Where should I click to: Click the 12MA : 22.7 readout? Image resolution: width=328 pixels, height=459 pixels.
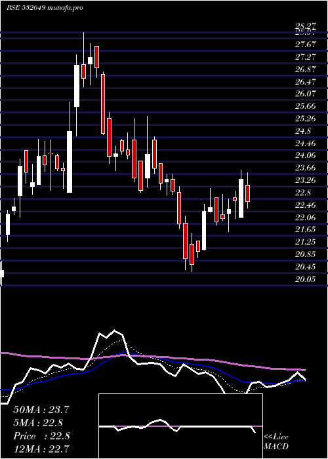point(41,449)
